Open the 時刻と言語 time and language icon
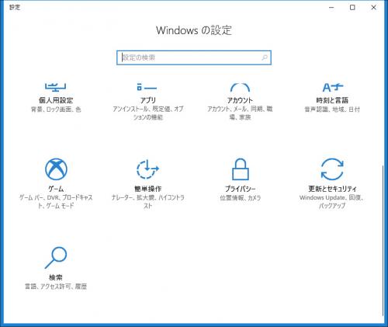Viewport: 388px width, 327px height. pos(332,87)
